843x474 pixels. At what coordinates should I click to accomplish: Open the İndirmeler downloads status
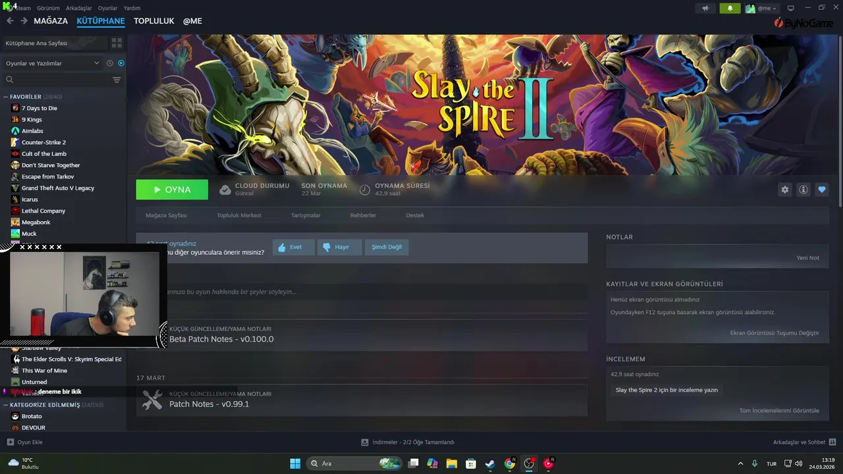(x=408, y=442)
